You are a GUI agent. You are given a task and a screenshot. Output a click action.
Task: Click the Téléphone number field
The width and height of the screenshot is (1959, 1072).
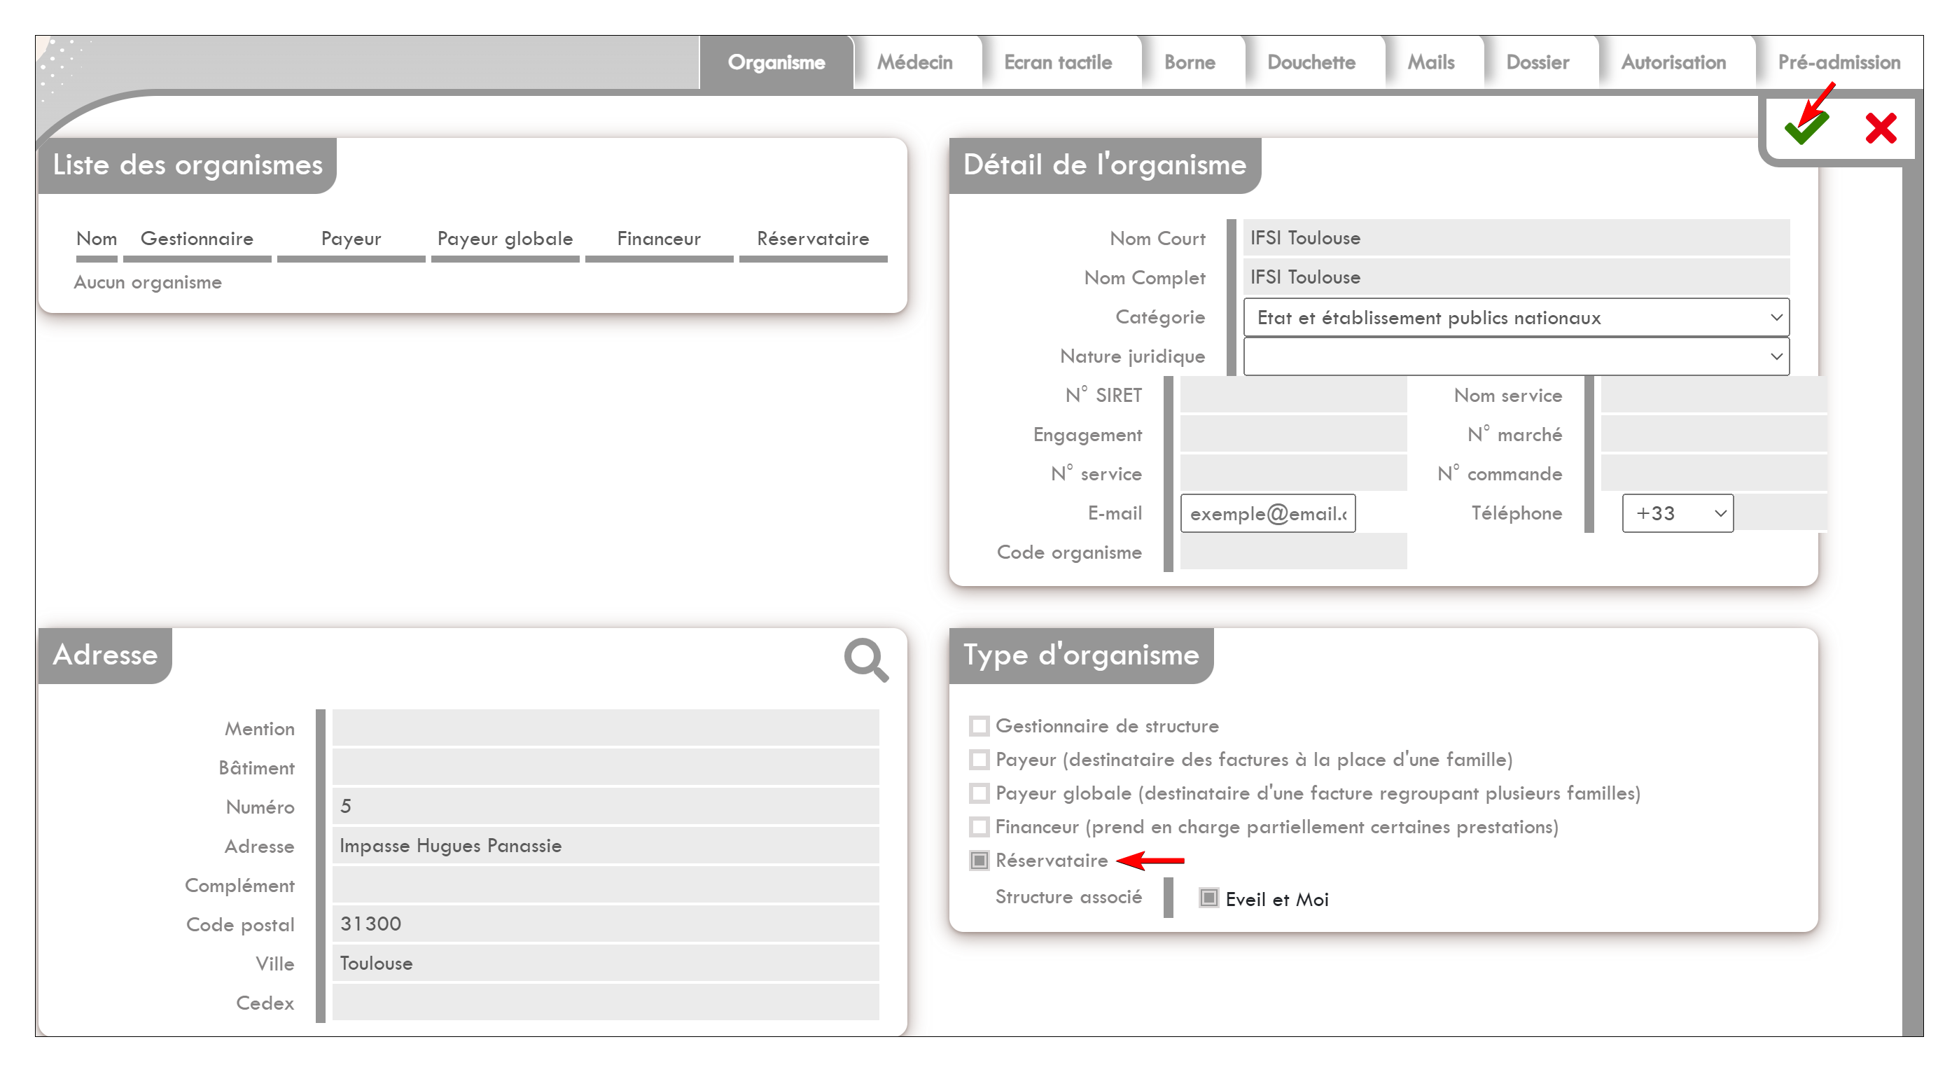click(1781, 513)
